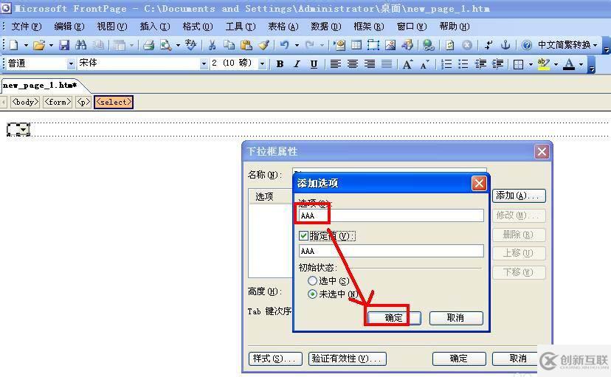This screenshot has width=611, height=377.
Task: Open file with the folder icon
Action: pyautogui.click(x=38, y=45)
